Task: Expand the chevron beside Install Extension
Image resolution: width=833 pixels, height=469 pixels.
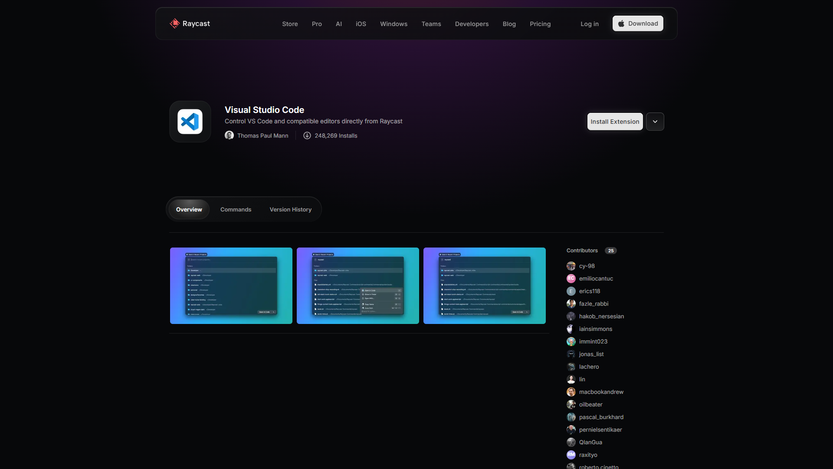Action: tap(655, 122)
